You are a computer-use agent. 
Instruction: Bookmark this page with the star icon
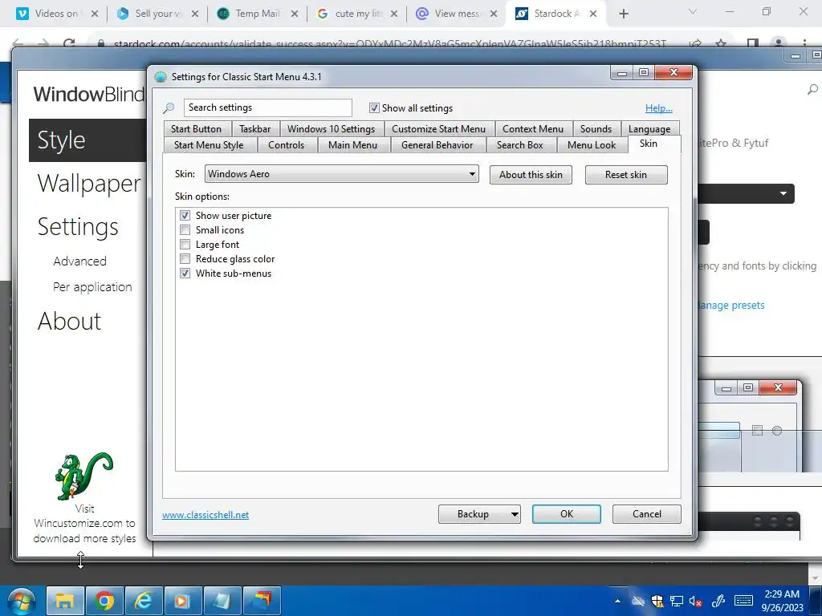pos(722,43)
